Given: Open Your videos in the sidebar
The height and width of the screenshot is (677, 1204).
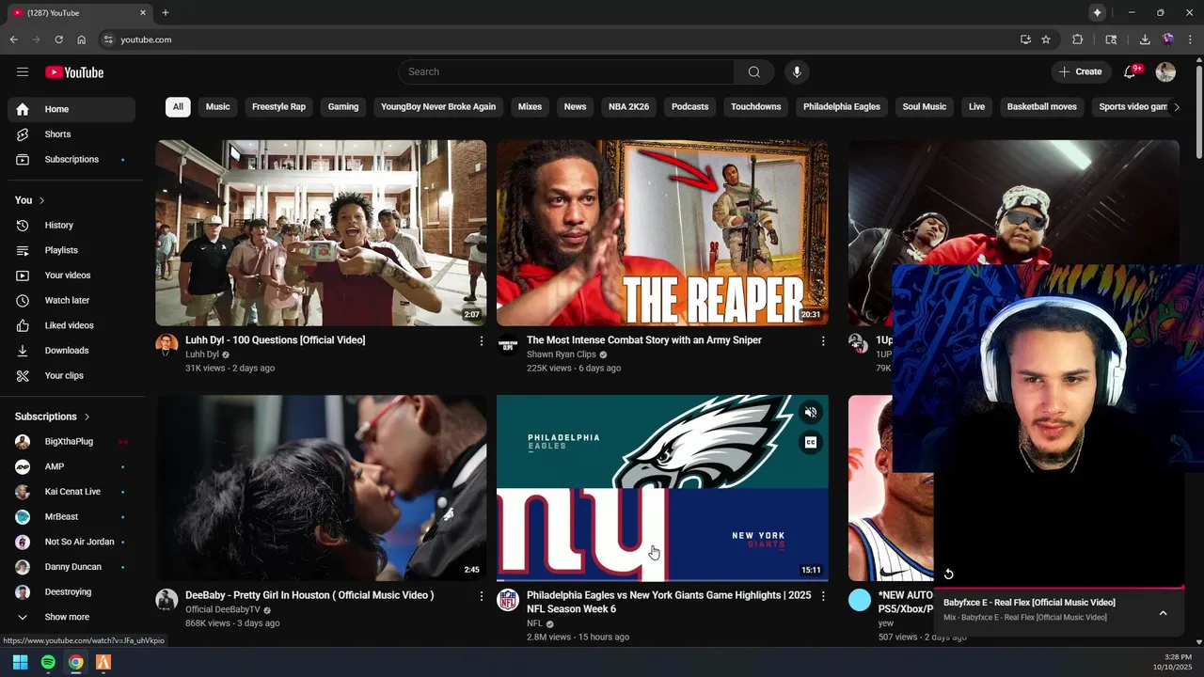Looking at the screenshot, I should [71, 275].
